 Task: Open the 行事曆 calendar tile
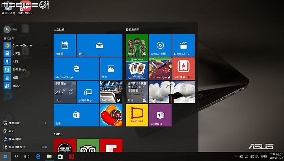point(65,45)
